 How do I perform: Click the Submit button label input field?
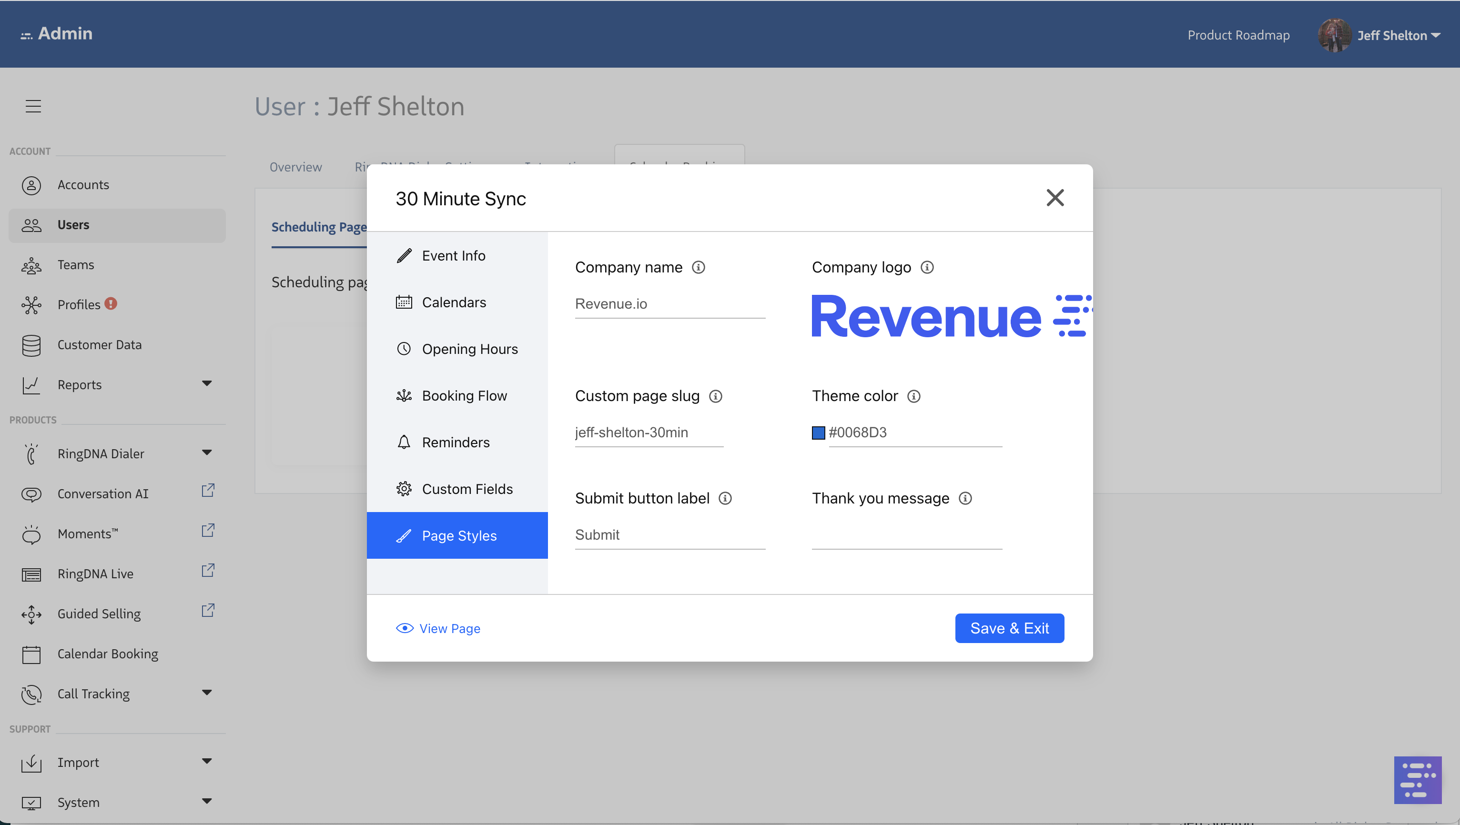[669, 535]
